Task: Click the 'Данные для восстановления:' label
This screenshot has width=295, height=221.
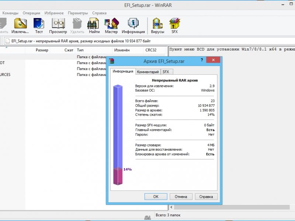Action: [x=159, y=150]
